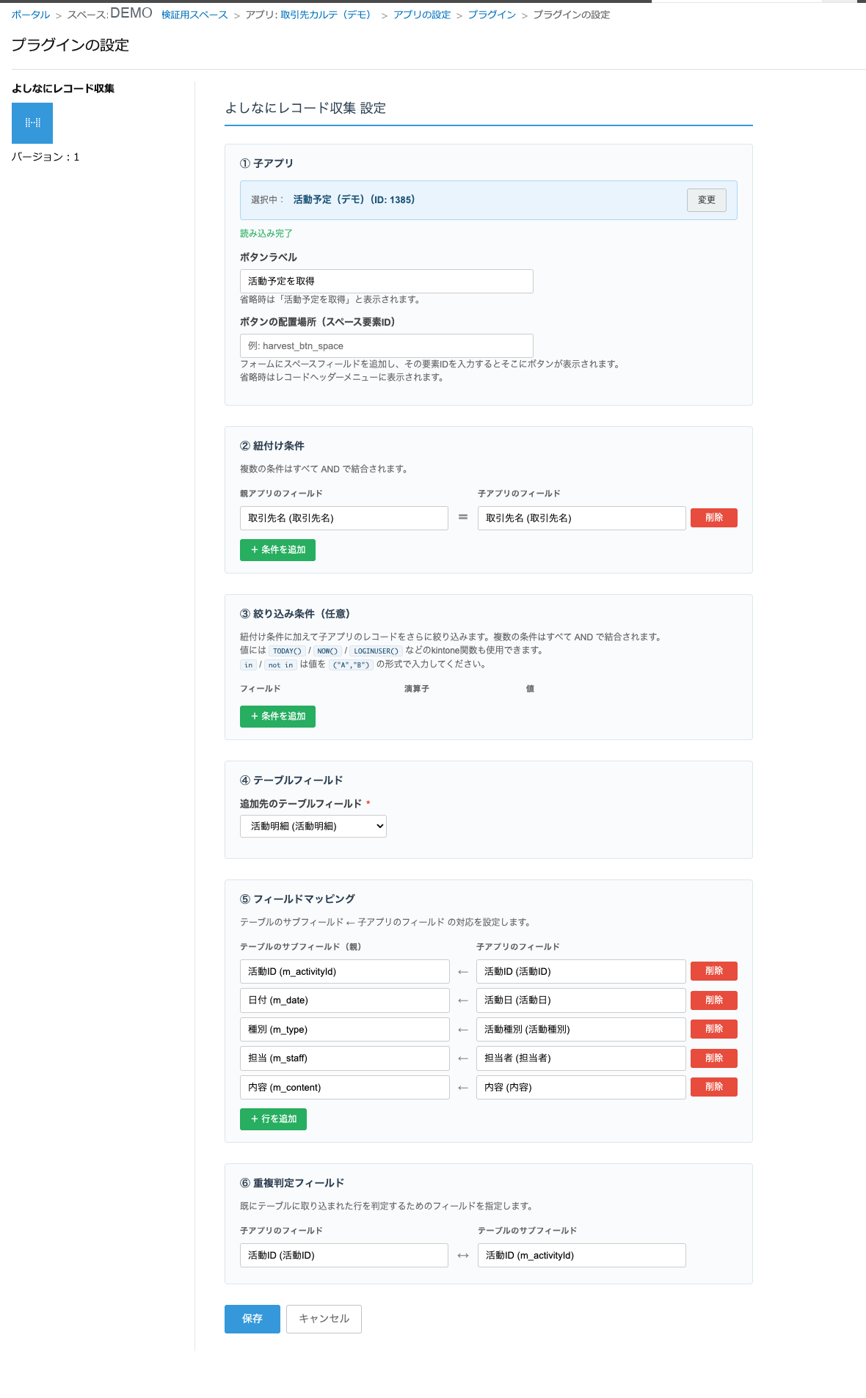Open the 内容 (m_content) subfield selector

click(345, 1087)
